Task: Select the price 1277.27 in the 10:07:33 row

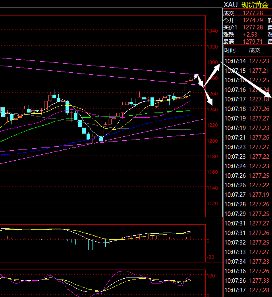Action: 259,252
